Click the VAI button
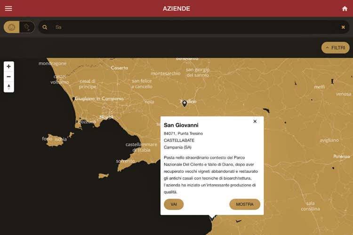353x235 pixels. [174, 204]
